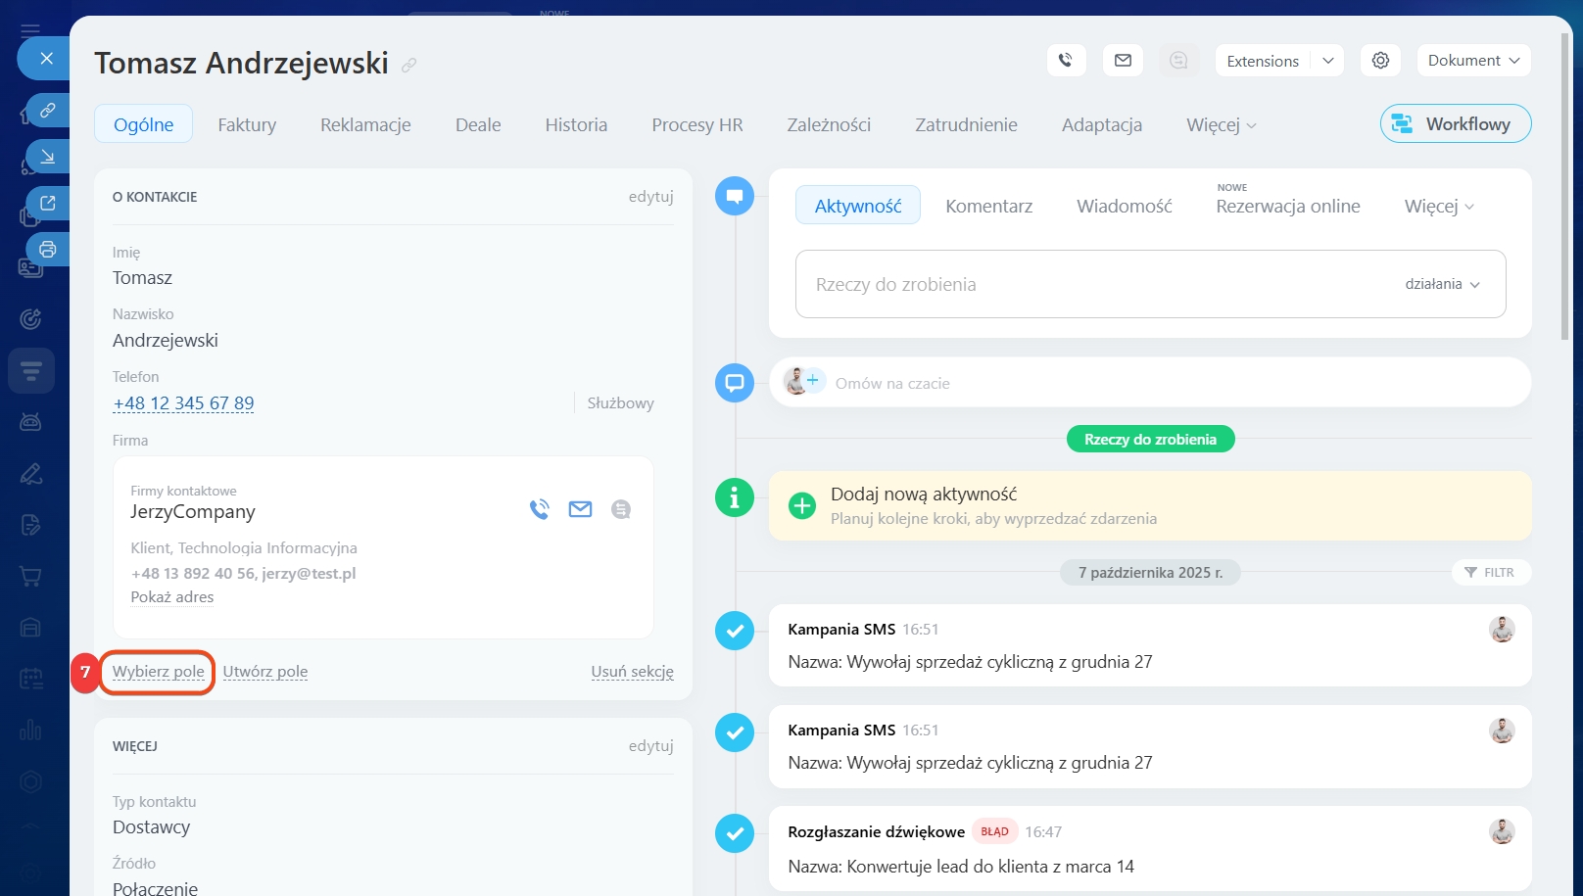This screenshot has height=896, width=1583.
Task: Open the działania dropdown
Action: [1442, 284]
